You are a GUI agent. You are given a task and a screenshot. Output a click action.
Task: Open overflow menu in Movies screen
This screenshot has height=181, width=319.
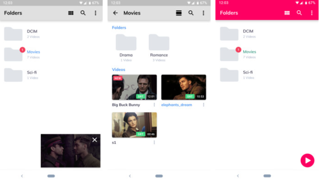pos(203,13)
